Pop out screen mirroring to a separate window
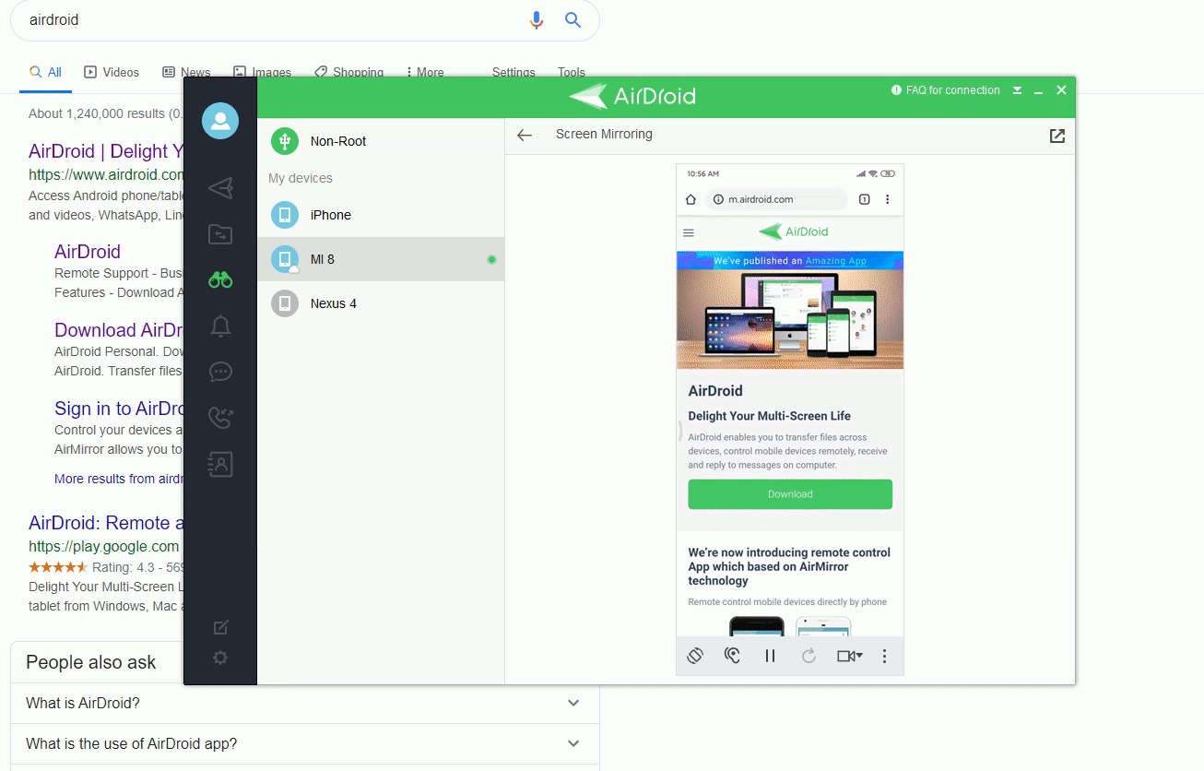The height and width of the screenshot is (771, 1204). 1057,136
